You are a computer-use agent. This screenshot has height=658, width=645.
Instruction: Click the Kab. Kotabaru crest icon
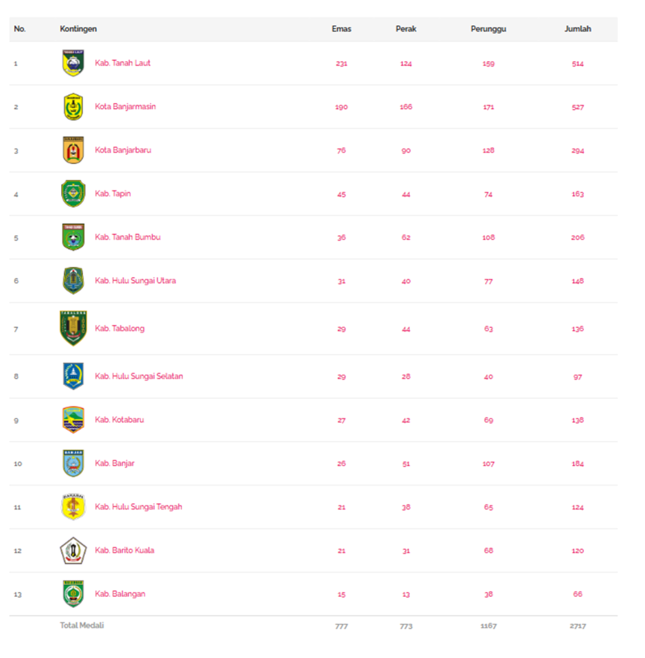click(x=73, y=420)
